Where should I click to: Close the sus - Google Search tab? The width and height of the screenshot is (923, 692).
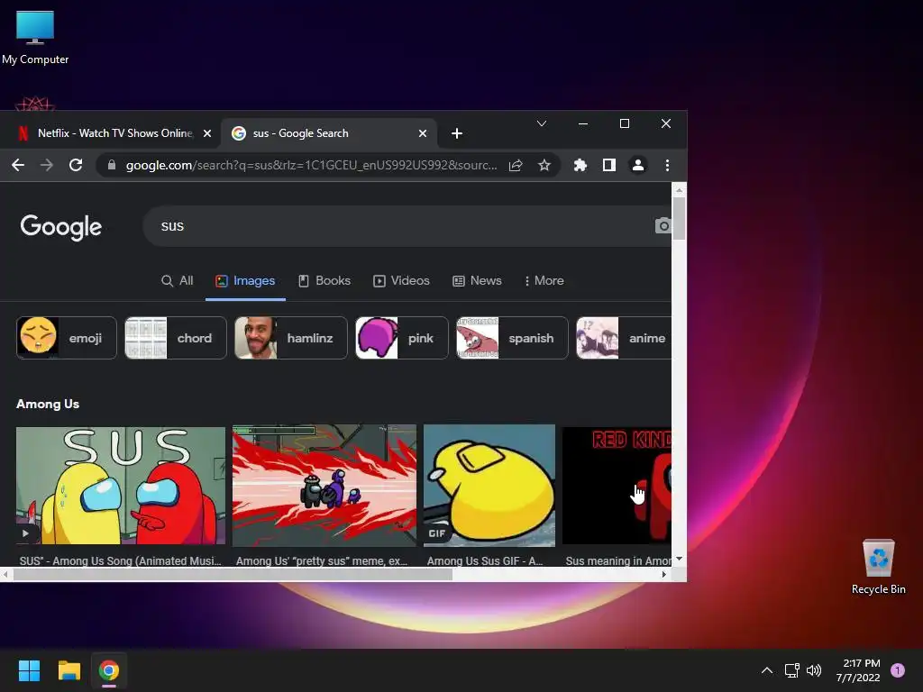pos(423,133)
